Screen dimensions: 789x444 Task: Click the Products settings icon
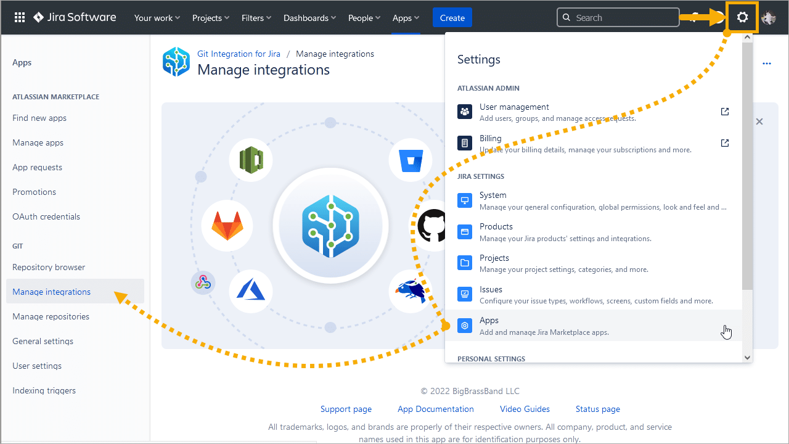tap(465, 232)
